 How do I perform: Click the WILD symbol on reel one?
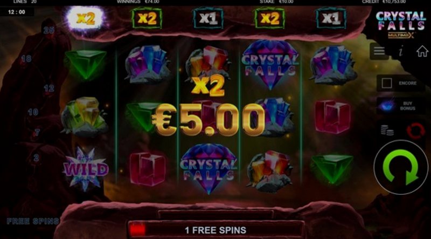click(x=86, y=169)
